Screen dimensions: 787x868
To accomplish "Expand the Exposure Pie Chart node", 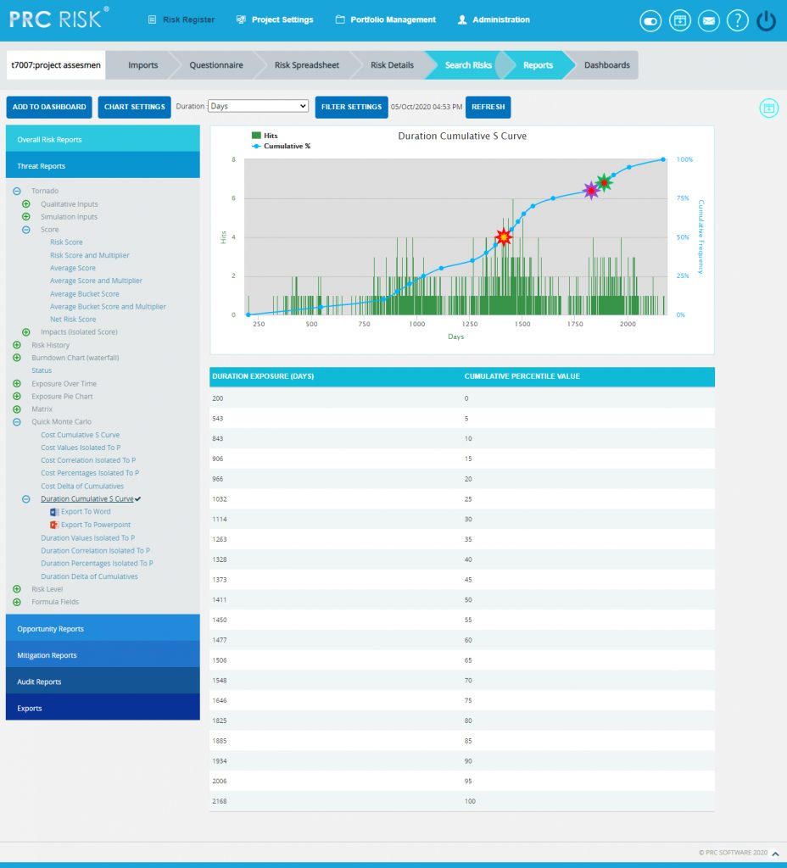I will [x=17, y=397].
